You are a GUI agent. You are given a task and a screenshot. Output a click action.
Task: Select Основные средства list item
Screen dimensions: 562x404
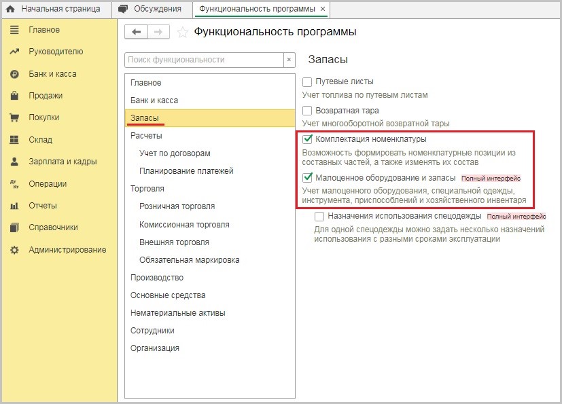210,295
